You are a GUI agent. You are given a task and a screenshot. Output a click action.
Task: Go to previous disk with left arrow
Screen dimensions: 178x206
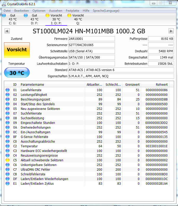click(7, 31)
